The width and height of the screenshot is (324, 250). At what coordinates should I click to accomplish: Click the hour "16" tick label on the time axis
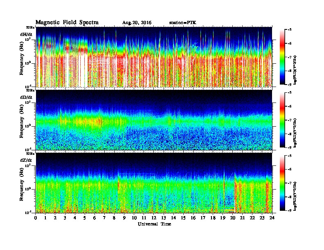(x=193, y=218)
